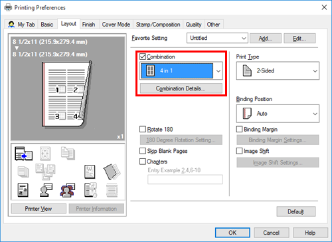Open the Binding Position Auto dropdown
Image resolution: width=332 pixels, height=242 pixels.
pyautogui.click(x=278, y=114)
